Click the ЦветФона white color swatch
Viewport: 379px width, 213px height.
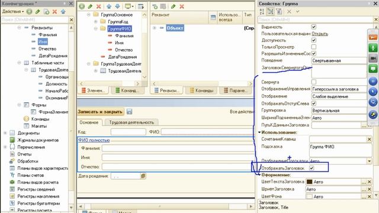pos(309,197)
